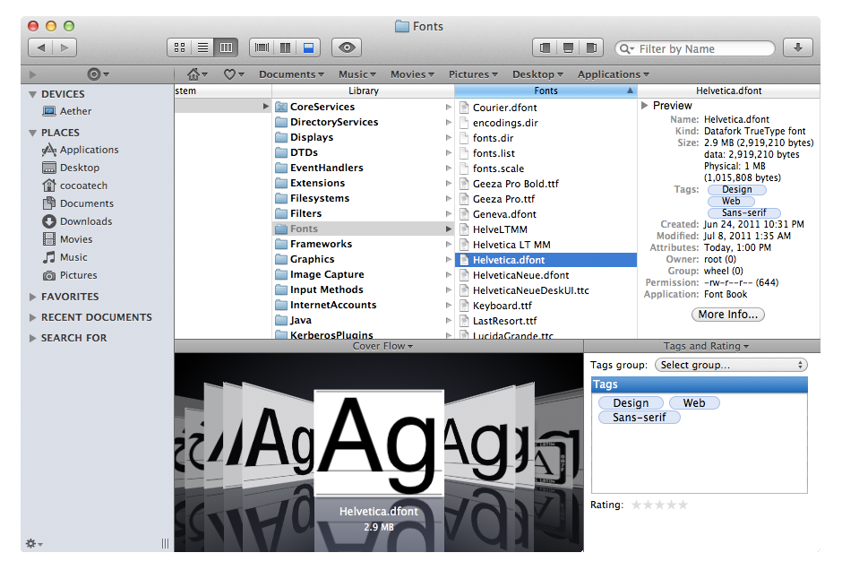Open the Applications path menu

614,74
